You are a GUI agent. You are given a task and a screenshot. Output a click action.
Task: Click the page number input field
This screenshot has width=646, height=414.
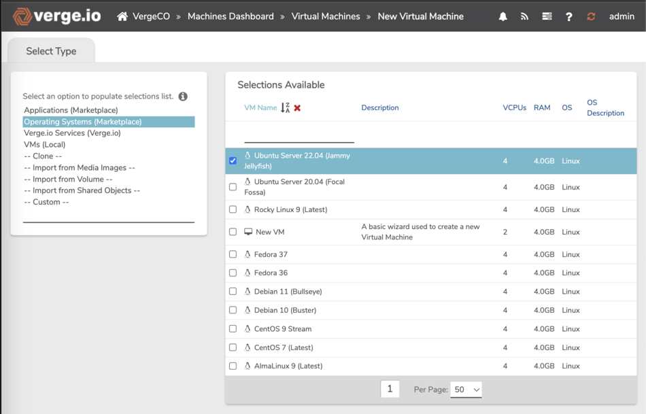pos(390,389)
